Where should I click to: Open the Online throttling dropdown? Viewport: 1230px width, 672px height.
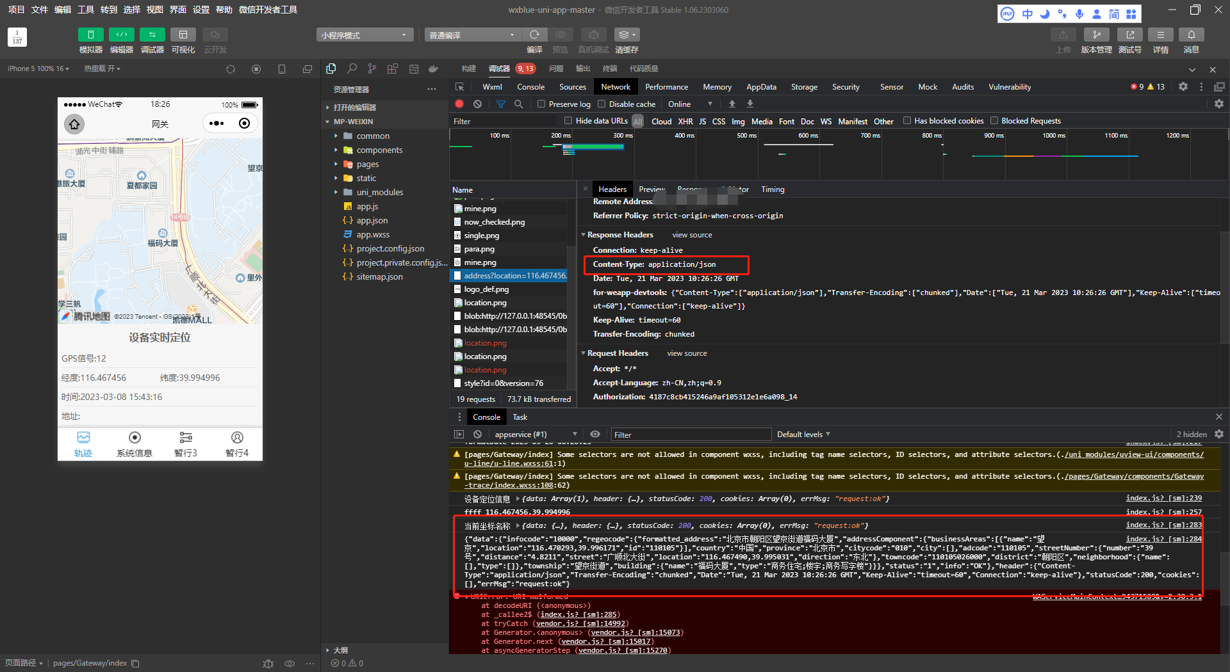point(690,104)
